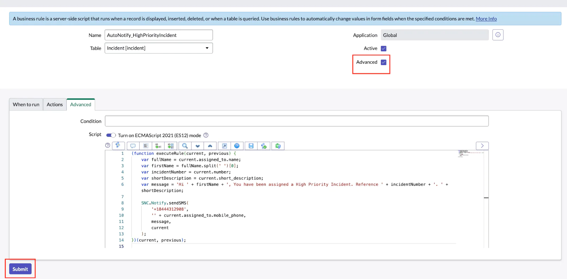Open the Table dropdown Incident [incident]
Viewport: 567px width, 279px height.
pyautogui.click(x=159, y=48)
